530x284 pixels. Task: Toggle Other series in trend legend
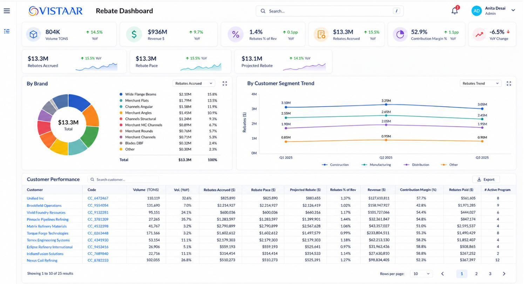coord(449,165)
